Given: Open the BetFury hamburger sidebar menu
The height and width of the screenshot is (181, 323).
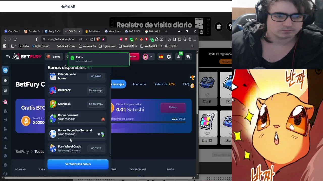Looking at the screenshot, I should 8,57.
